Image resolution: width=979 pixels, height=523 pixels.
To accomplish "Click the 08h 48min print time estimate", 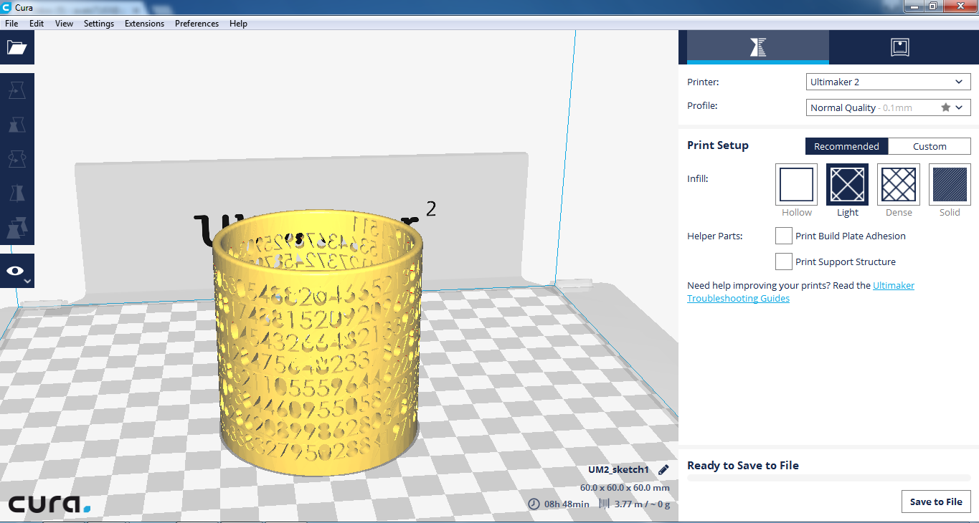I will (x=567, y=504).
